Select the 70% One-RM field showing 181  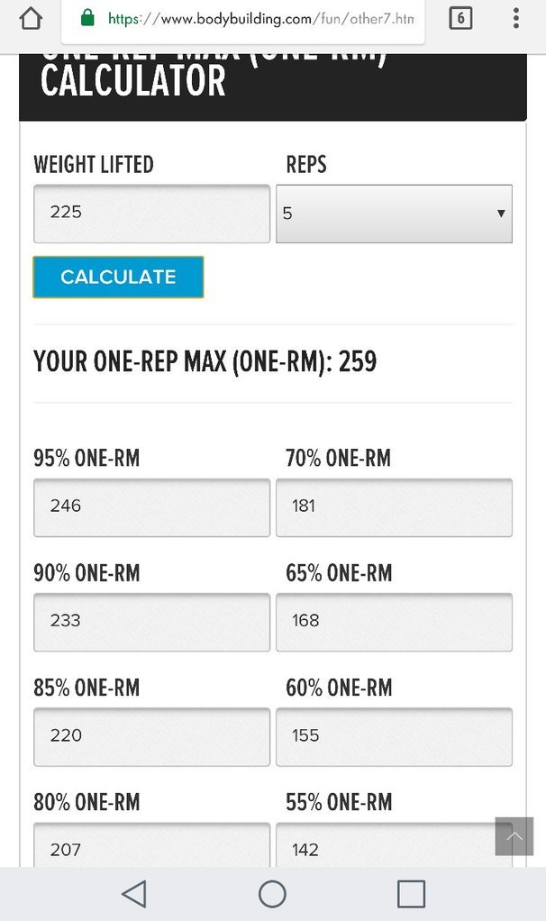click(394, 507)
